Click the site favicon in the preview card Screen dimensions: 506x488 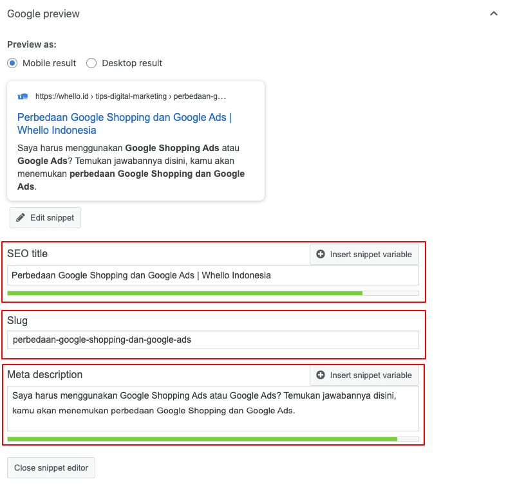click(23, 96)
